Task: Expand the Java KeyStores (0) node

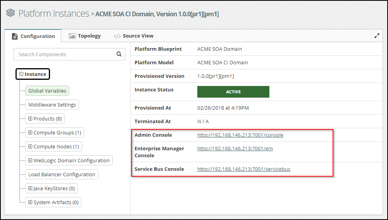Action: pos(30,188)
